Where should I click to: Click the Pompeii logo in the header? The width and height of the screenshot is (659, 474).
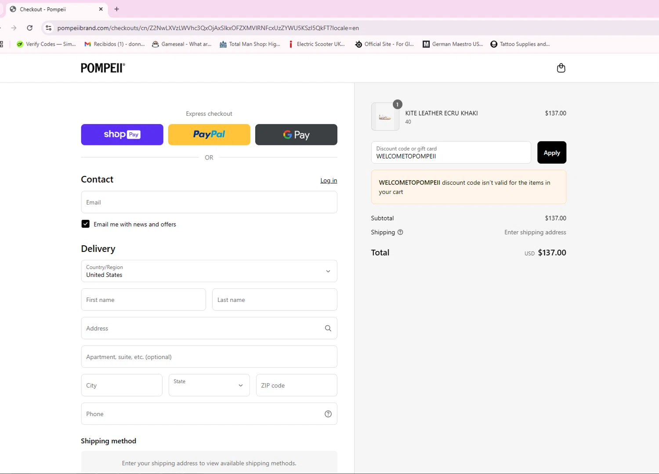103,68
